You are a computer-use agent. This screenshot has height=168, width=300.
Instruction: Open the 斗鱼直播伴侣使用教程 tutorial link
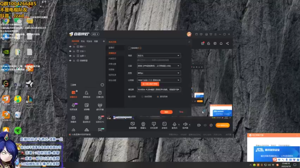click(81, 134)
